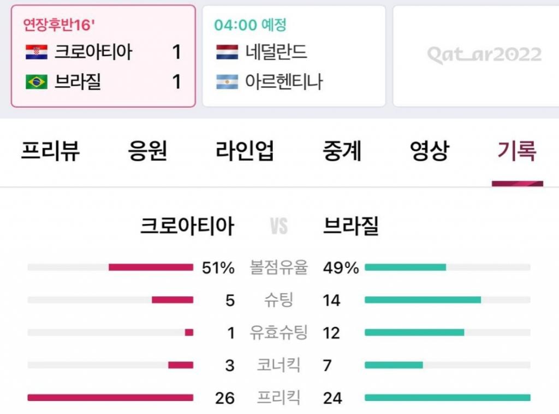Click the Argentina flag icon
The width and height of the screenshot is (559, 414).
tap(227, 82)
